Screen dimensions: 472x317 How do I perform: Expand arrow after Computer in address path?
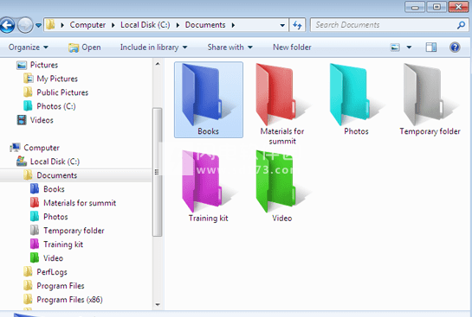pos(113,25)
